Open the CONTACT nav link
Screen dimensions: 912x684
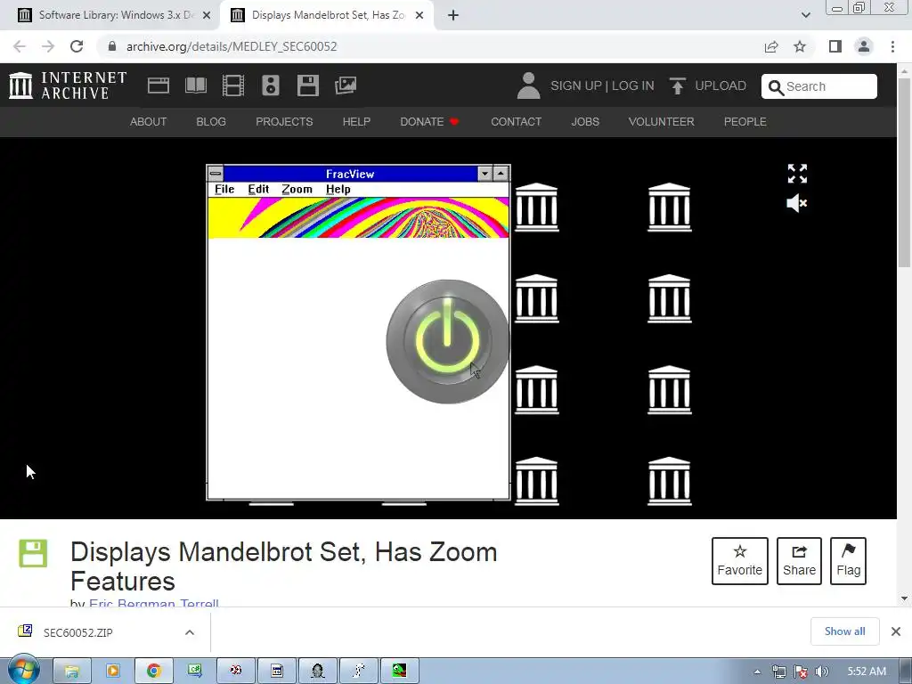coord(516,121)
